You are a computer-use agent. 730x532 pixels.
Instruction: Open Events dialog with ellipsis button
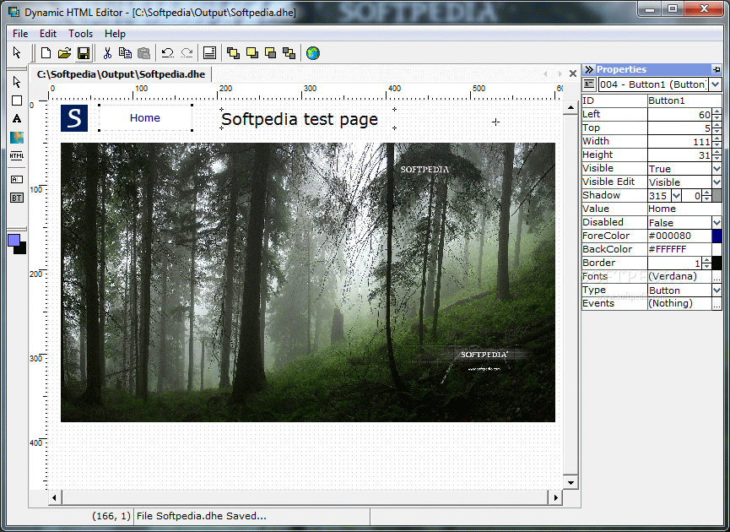(x=716, y=303)
